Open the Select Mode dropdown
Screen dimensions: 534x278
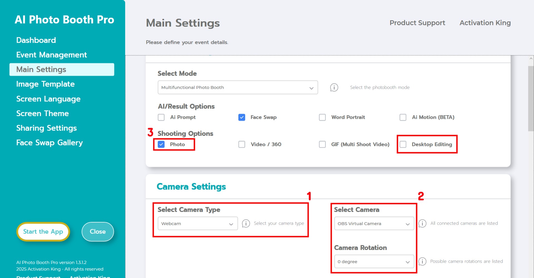pyautogui.click(x=238, y=87)
